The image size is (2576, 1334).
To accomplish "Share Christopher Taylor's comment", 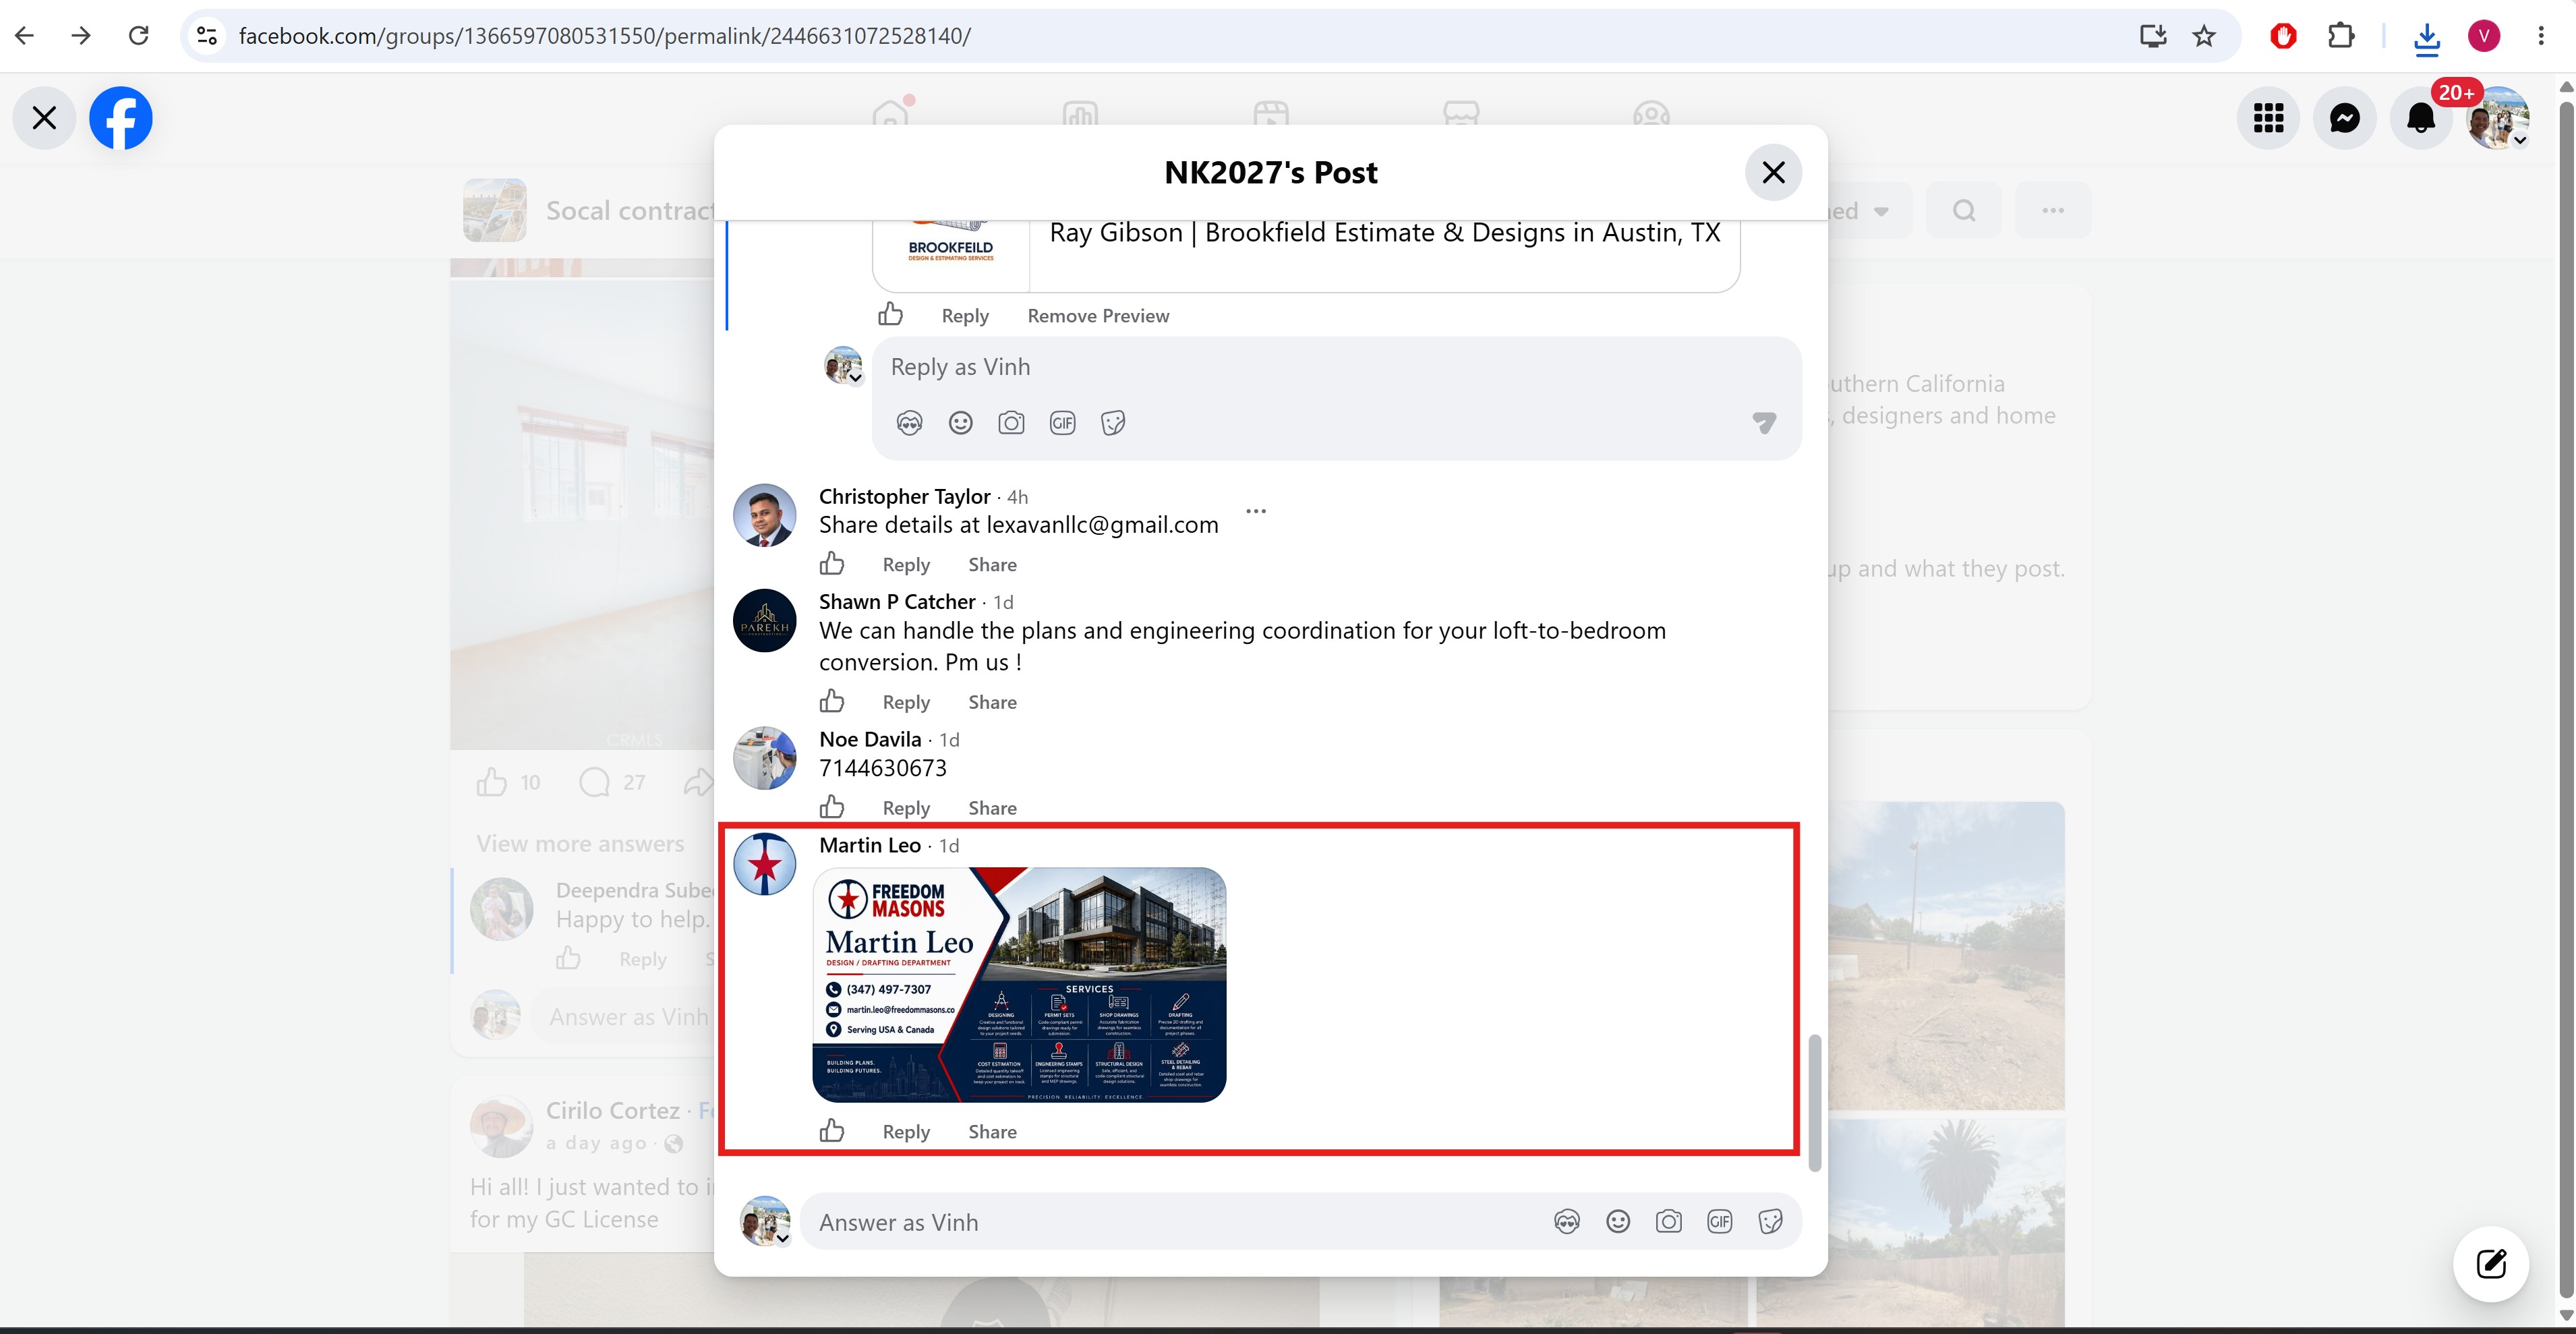I will coord(992,565).
